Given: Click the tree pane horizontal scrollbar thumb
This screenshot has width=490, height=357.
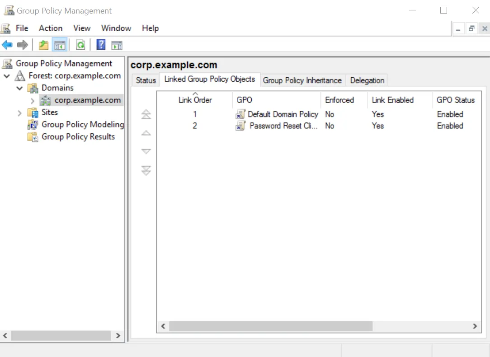Looking at the screenshot, I should tap(61, 335).
